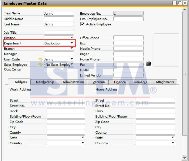The height and width of the screenshot is (161, 189).
Task: Click the camera icon to add photo
Action: pos(148,63)
